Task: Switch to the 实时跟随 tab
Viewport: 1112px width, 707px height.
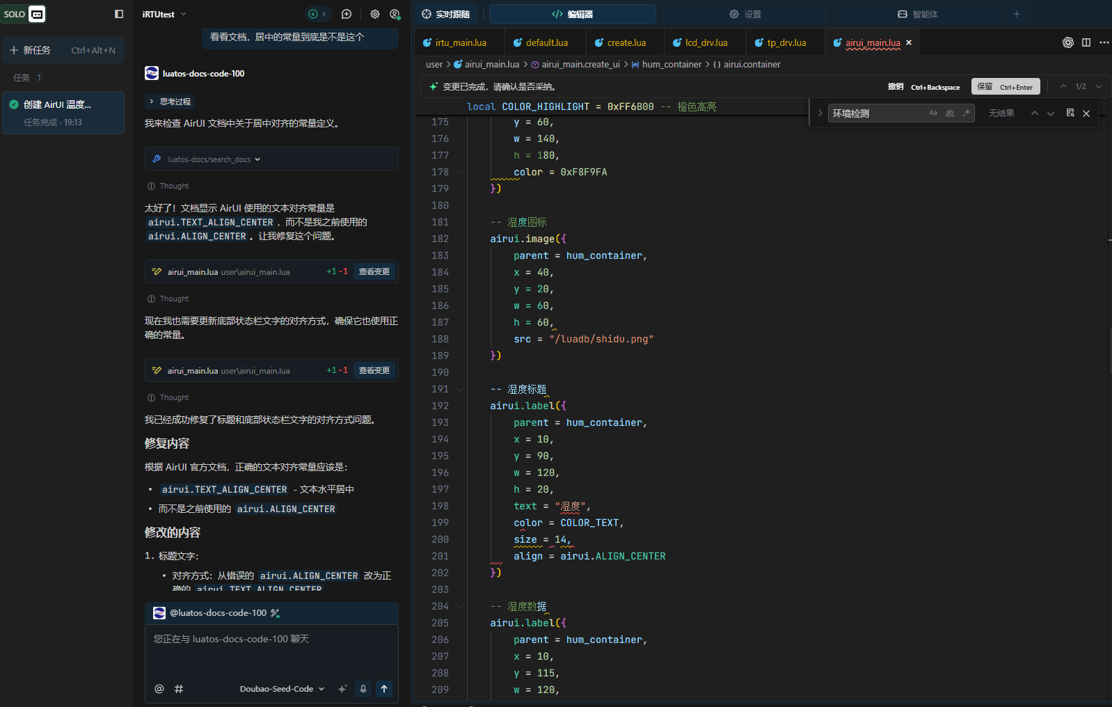Action: [446, 14]
